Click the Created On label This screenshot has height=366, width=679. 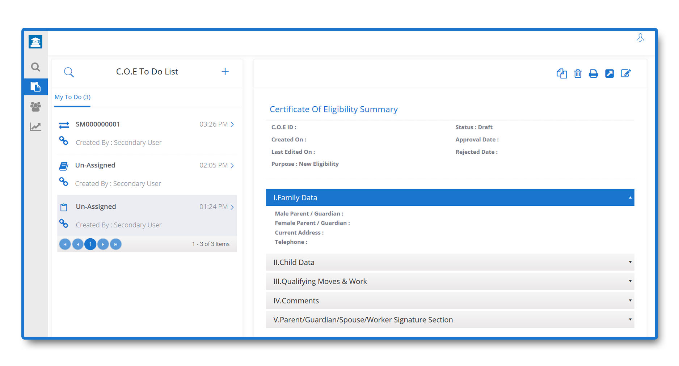click(289, 140)
